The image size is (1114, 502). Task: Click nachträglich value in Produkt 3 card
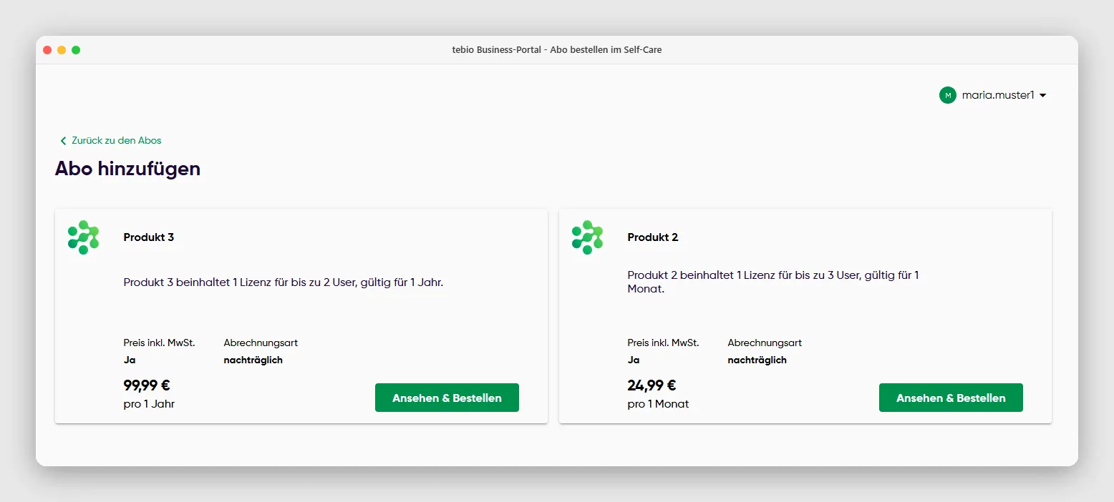[253, 360]
